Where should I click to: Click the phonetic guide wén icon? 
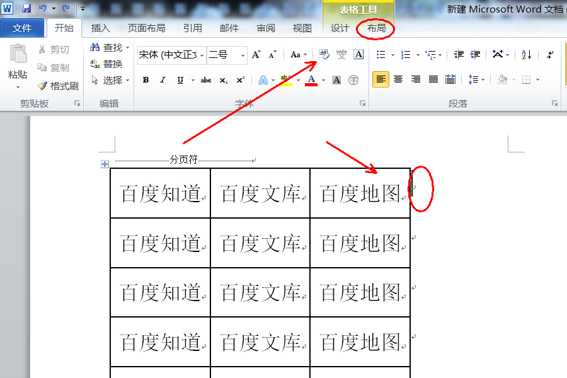(341, 54)
